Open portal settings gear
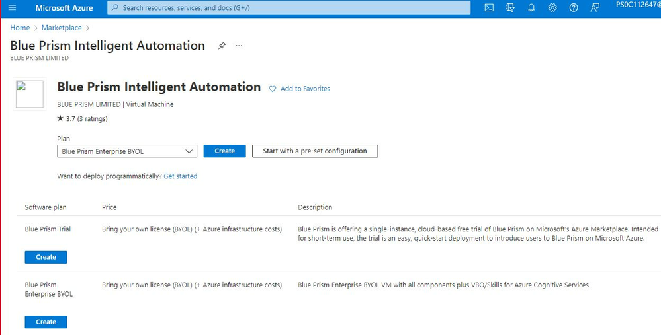This screenshot has height=335, width=661. 552,7
